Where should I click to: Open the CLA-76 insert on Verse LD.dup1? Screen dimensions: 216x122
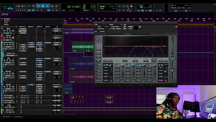point(23,51)
